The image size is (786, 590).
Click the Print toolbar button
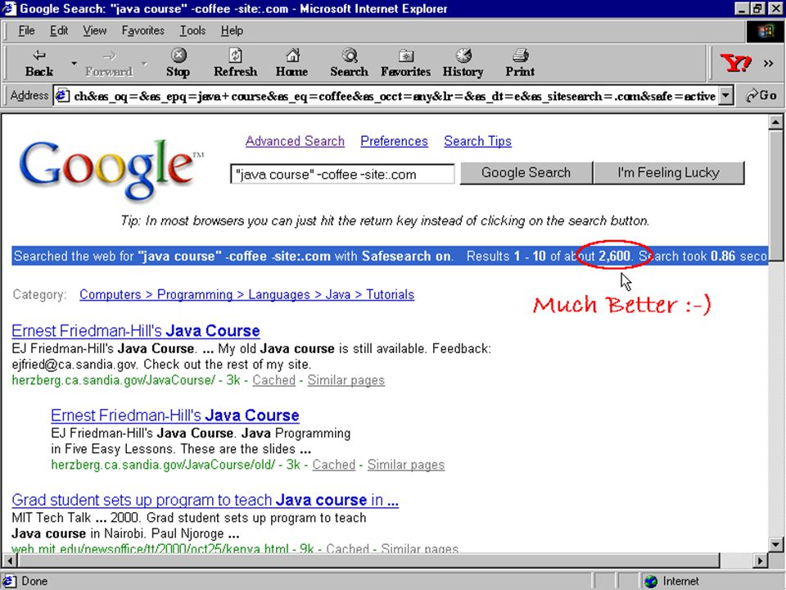tap(520, 63)
